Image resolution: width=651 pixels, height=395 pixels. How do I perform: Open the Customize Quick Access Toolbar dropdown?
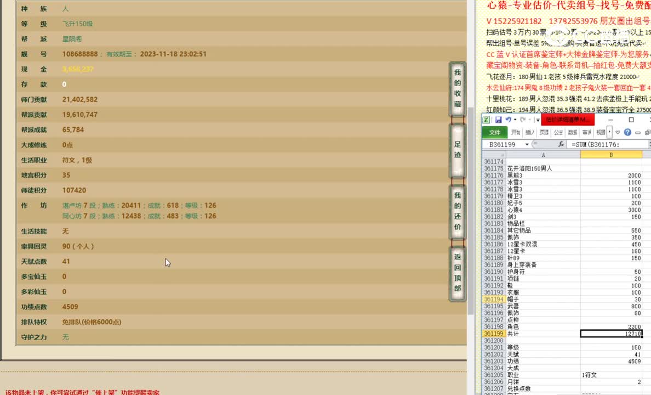(x=537, y=120)
